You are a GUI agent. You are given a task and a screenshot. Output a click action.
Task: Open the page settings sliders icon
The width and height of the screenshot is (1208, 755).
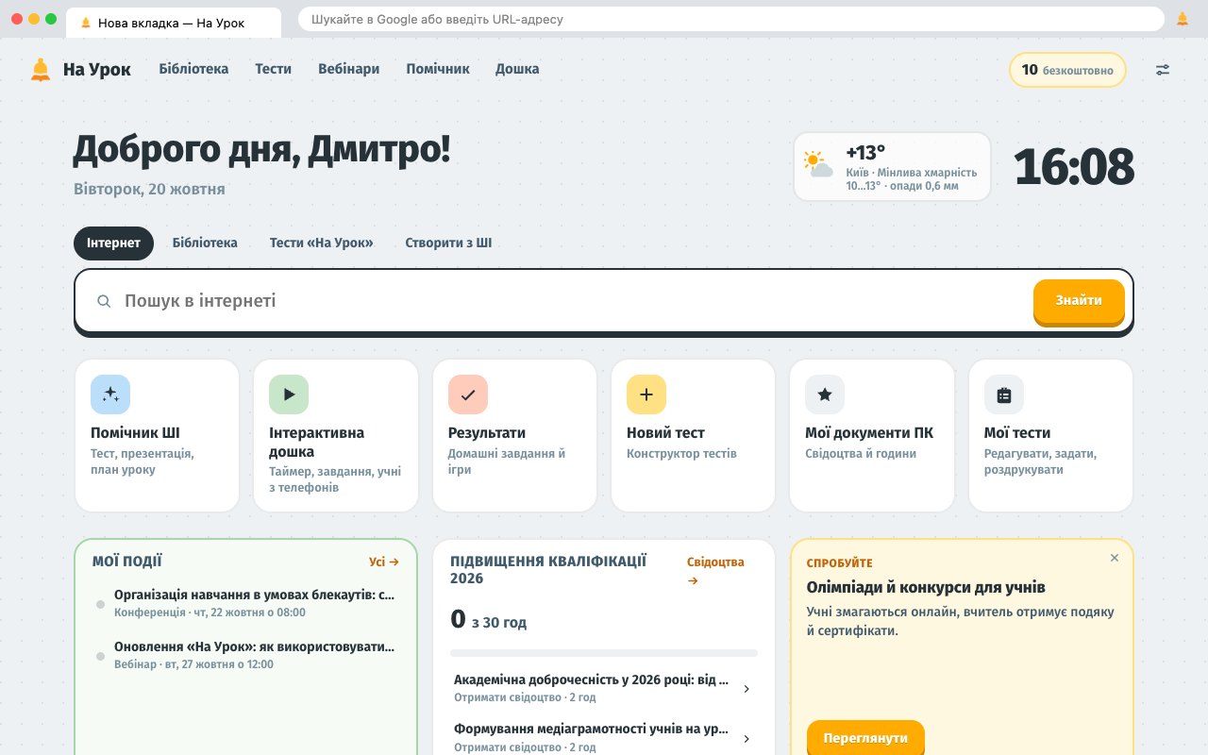pyautogui.click(x=1163, y=70)
